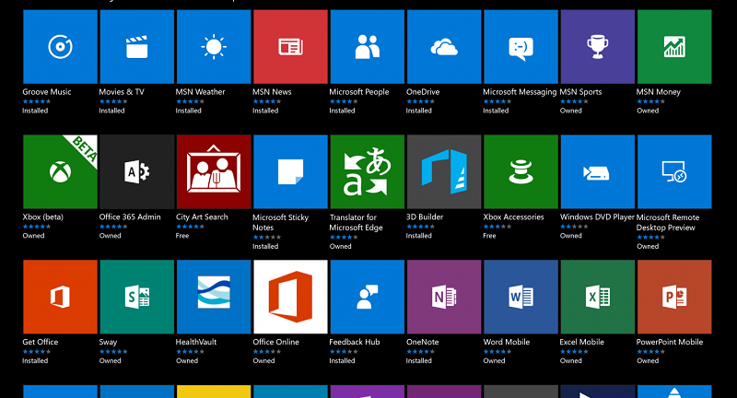Select the Microsoft People icon
This screenshot has width=737, height=398.
[x=367, y=47]
